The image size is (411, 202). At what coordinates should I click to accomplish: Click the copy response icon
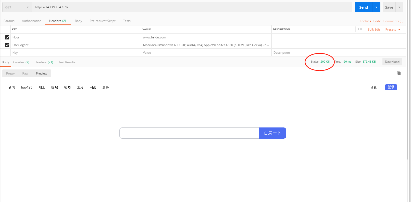pos(399,73)
